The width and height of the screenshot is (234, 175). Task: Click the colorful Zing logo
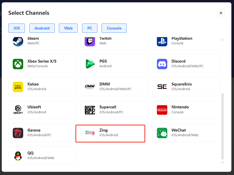point(90,132)
